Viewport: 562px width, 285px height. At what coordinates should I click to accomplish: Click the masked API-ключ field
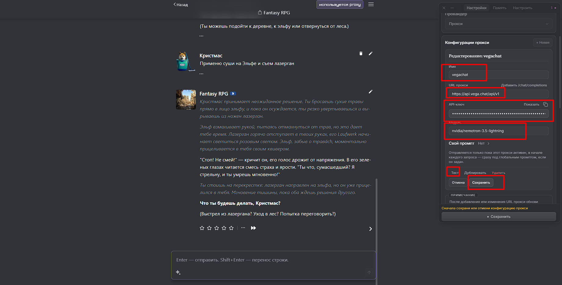[x=499, y=114]
